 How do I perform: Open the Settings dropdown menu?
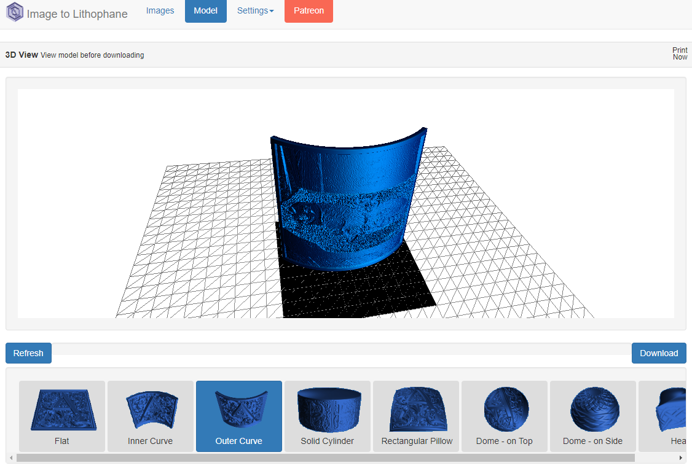point(255,10)
